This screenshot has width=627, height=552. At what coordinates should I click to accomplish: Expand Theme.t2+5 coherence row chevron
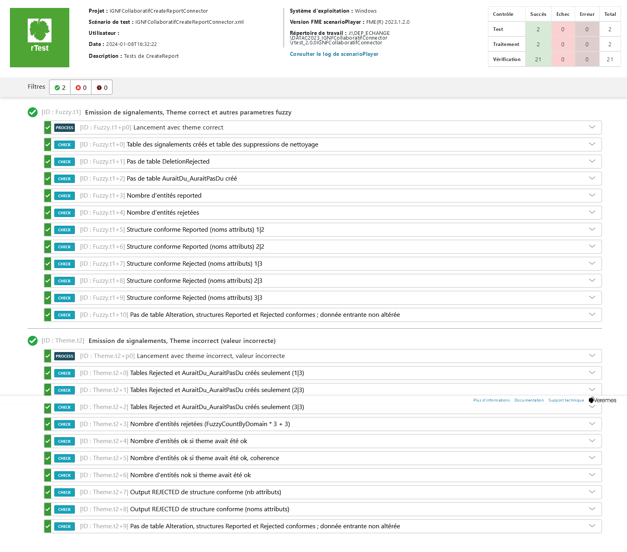pos(592,458)
